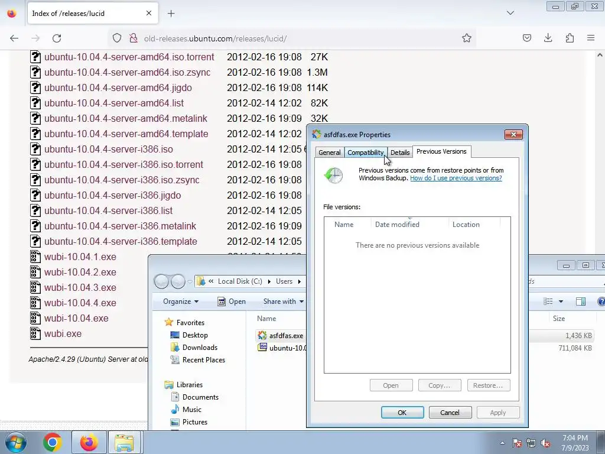605x454 pixels.
Task: Open Firefox extensions puzzle icon
Action: click(570, 38)
